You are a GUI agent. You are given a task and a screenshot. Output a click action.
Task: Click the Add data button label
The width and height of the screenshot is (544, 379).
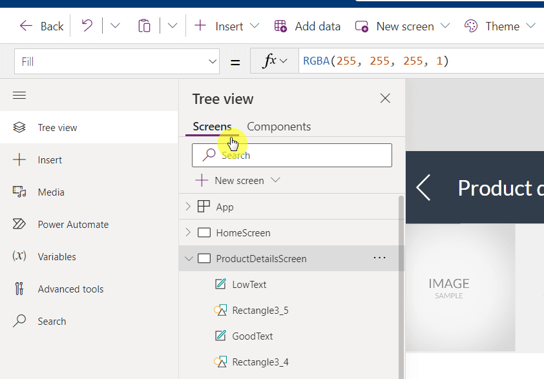[x=317, y=26]
